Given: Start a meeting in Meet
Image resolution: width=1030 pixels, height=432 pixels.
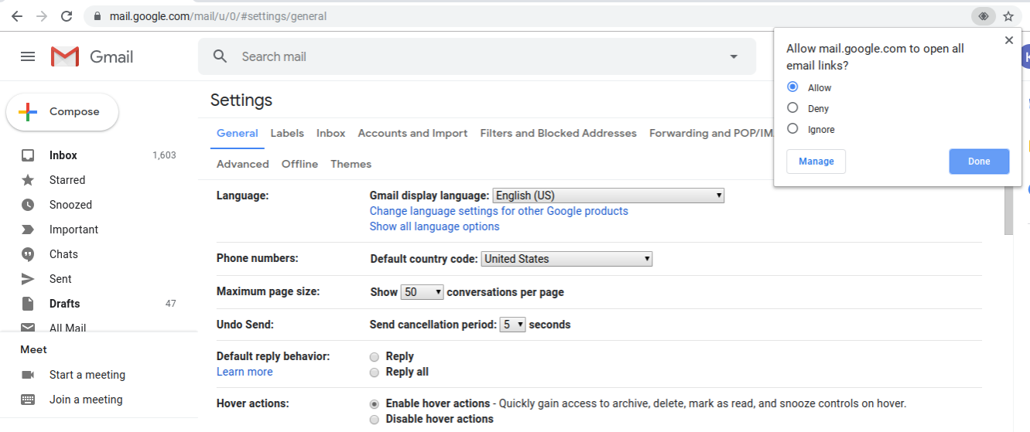Looking at the screenshot, I should pos(87,375).
